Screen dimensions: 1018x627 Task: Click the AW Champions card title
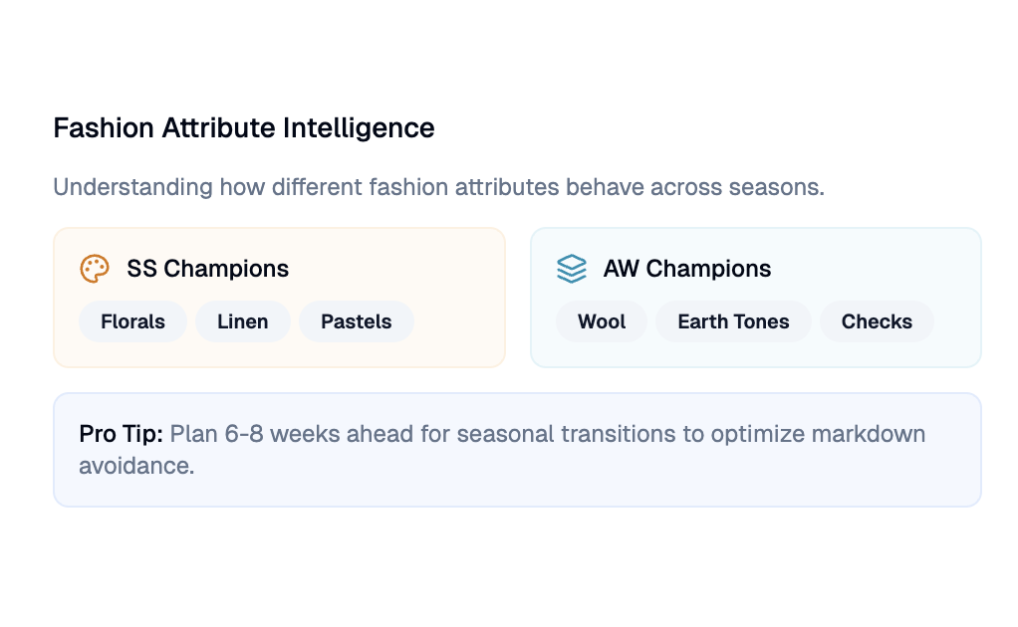click(x=686, y=269)
